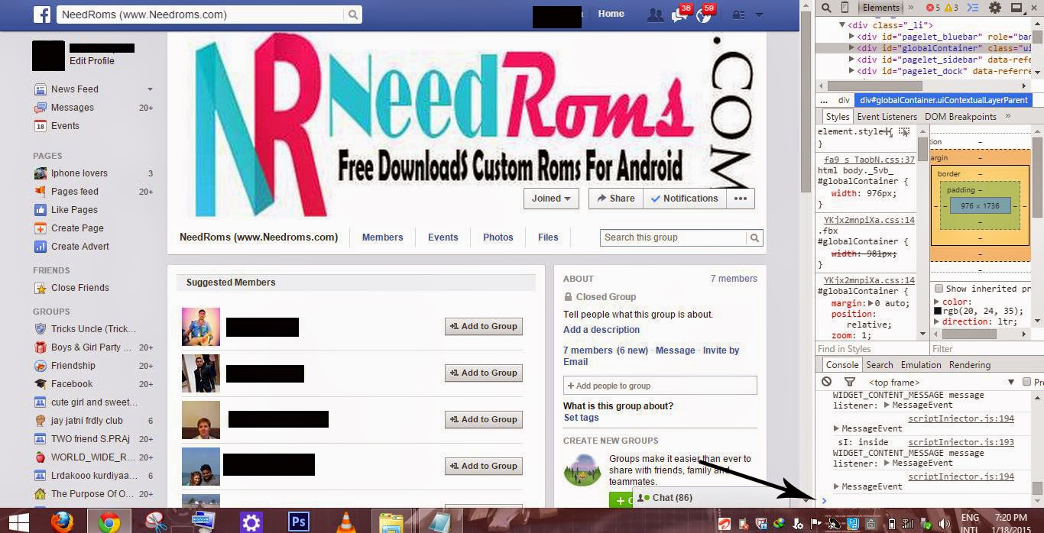Open the account menu arrow in blue bar
1044x533 pixels.
[x=759, y=15]
